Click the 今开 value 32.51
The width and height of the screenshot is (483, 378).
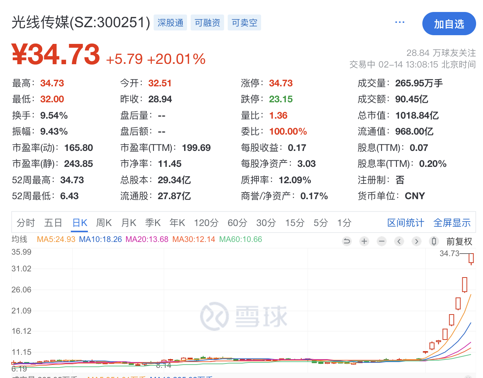pyautogui.click(x=160, y=83)
